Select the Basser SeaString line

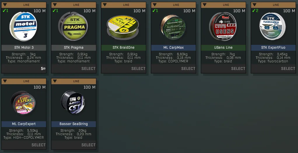point(88,145)
